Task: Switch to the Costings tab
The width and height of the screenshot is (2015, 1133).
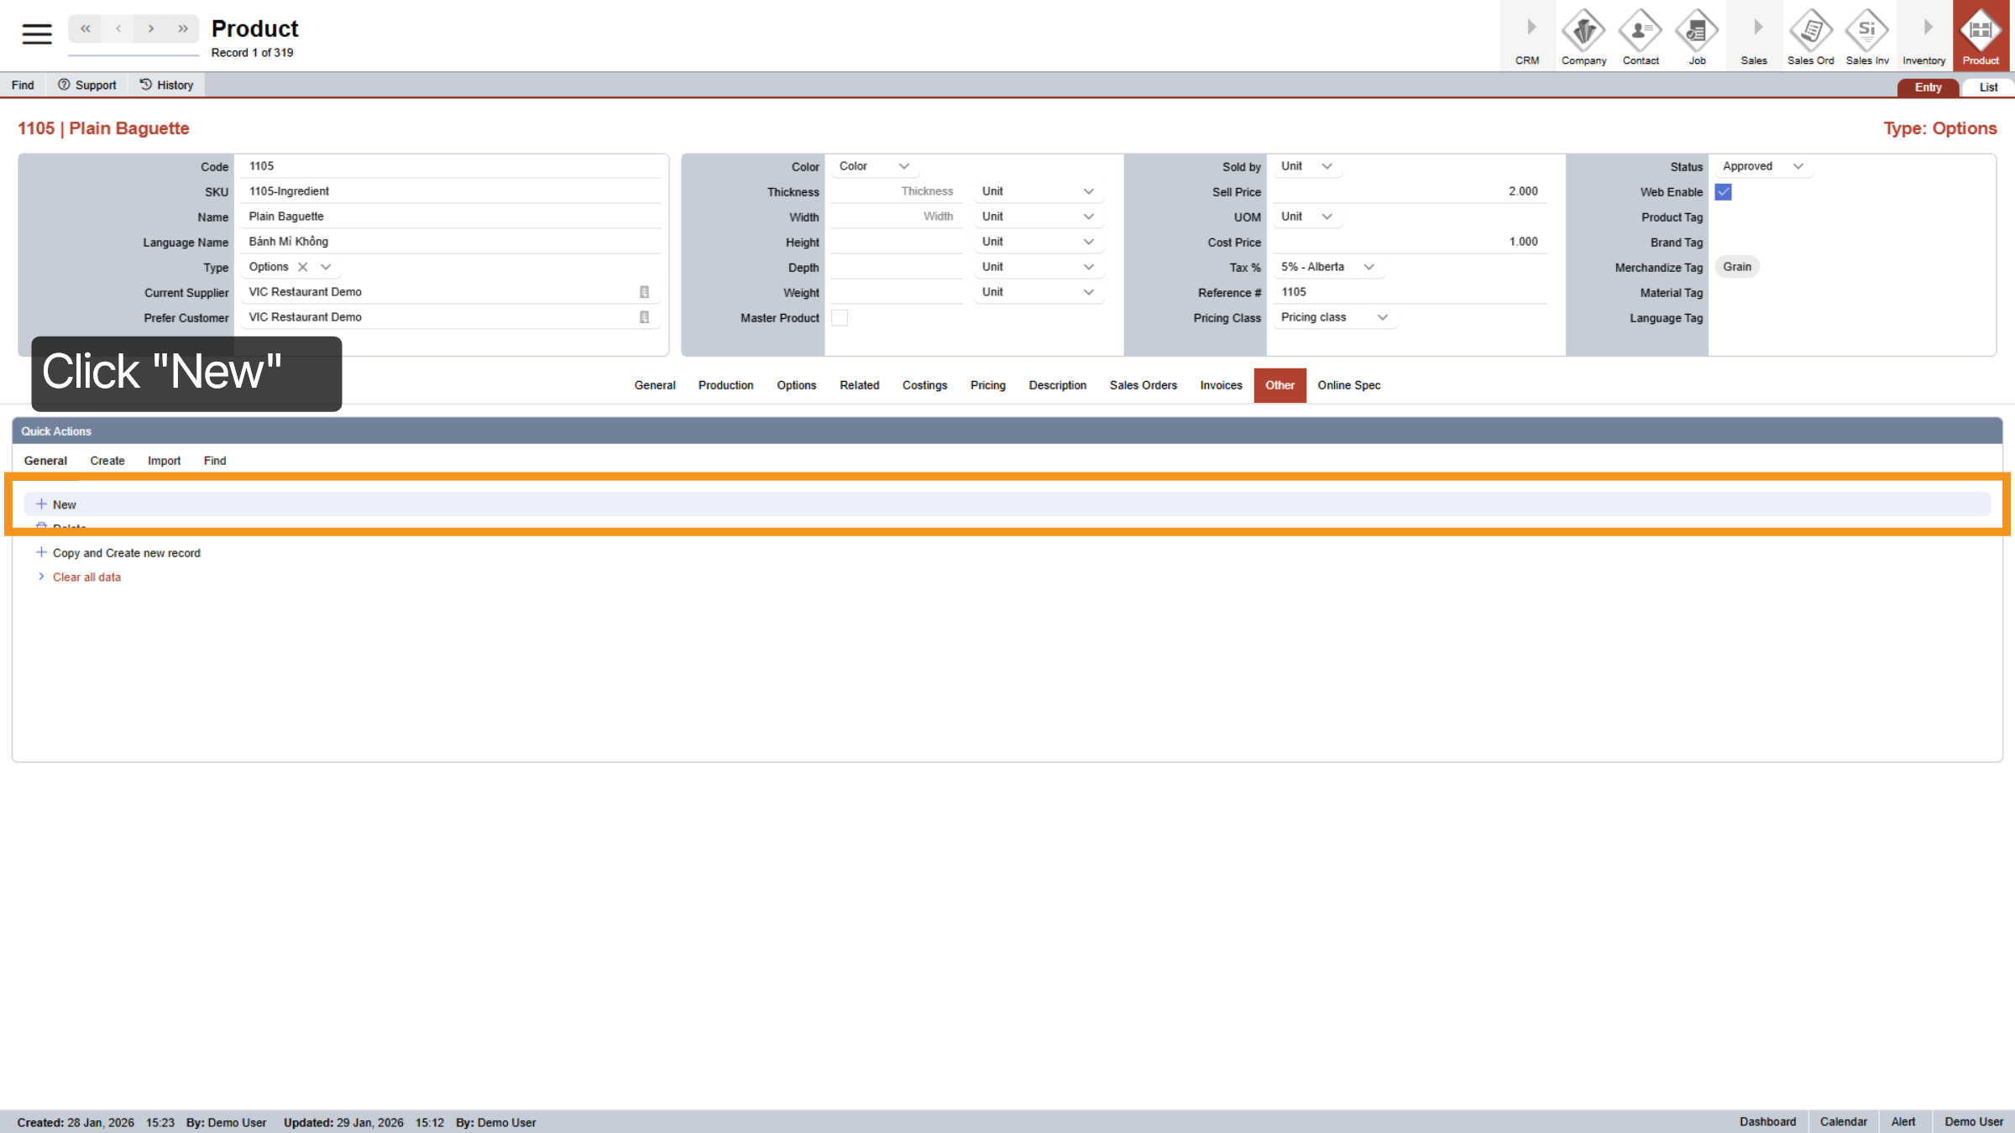Action: tap(924, 385)
